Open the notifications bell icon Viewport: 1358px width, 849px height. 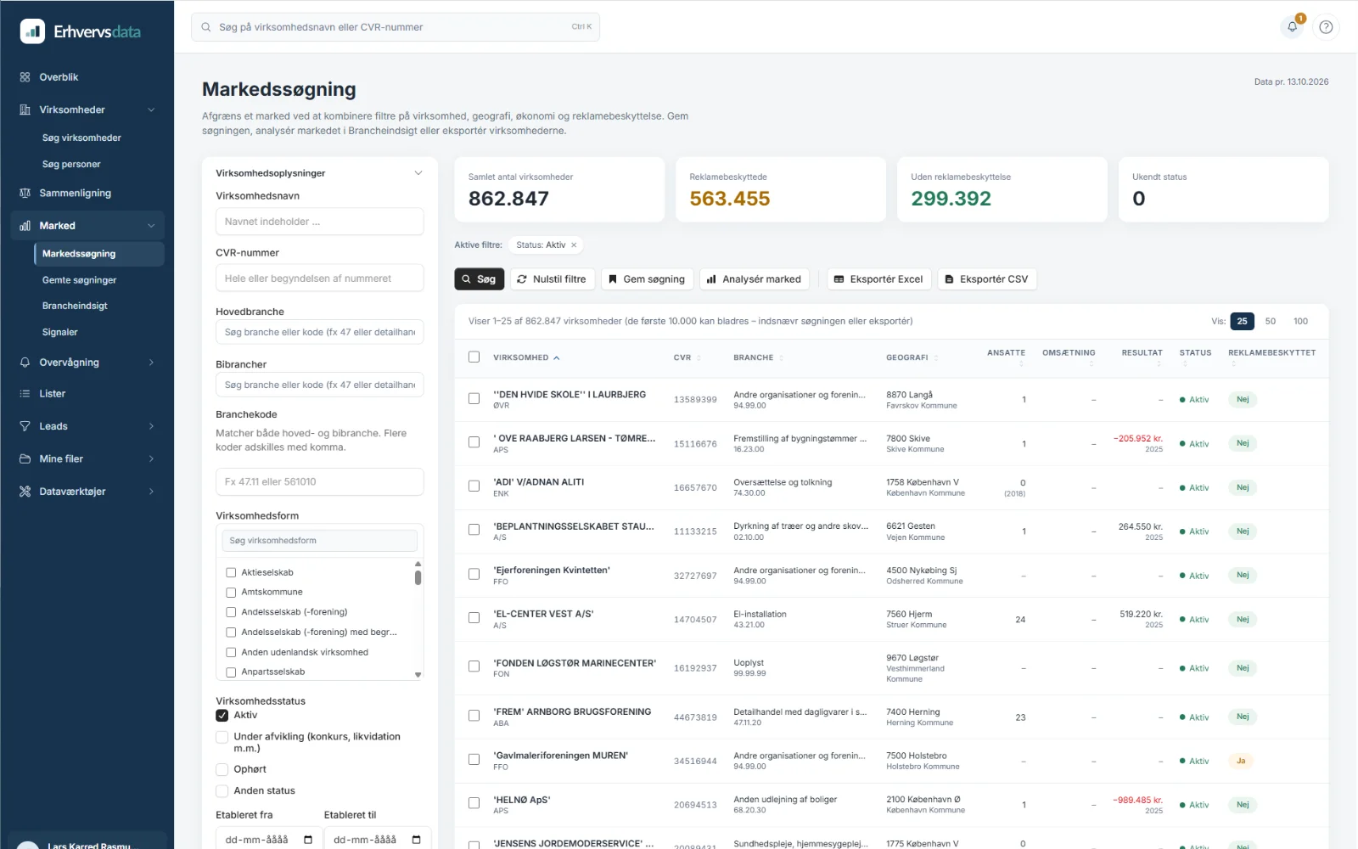1292,27
